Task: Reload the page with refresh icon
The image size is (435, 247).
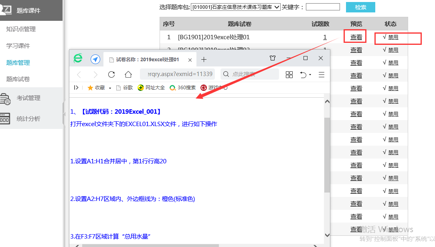Action: tap(111, 74)
